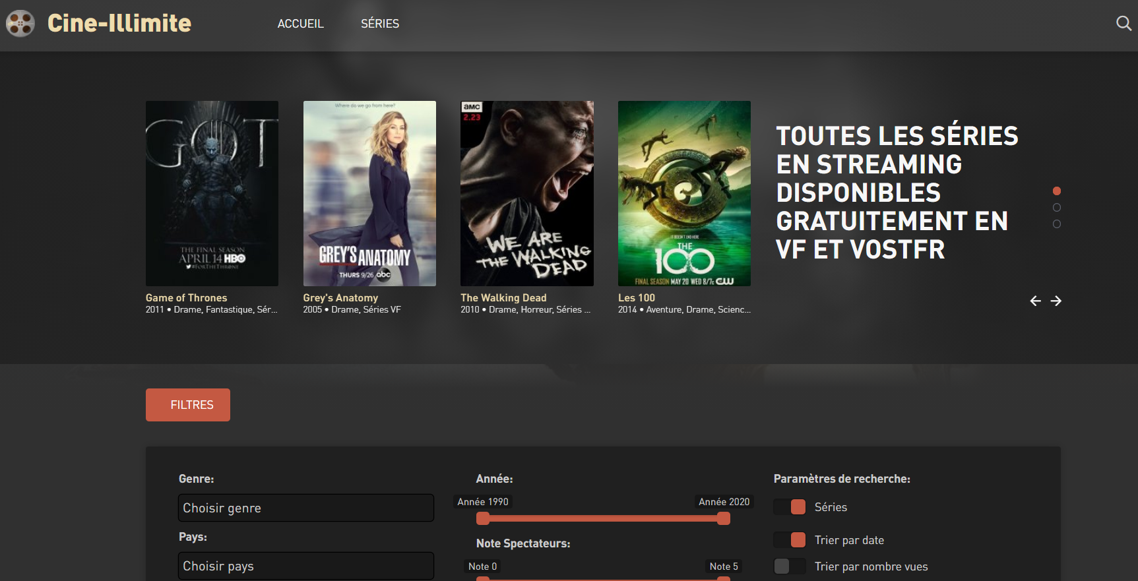The height and width of the screenshot is (581, 1138).
Task: Open the Game of Thrones poster
Action: click(x=212, y=193)
